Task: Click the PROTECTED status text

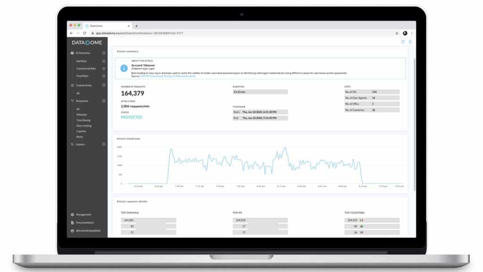Action: tap(132, 117)
